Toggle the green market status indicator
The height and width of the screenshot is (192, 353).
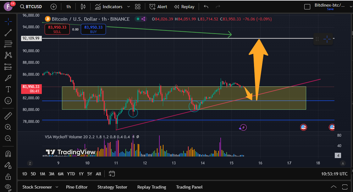pyautogui.click(x=138, y=19)
